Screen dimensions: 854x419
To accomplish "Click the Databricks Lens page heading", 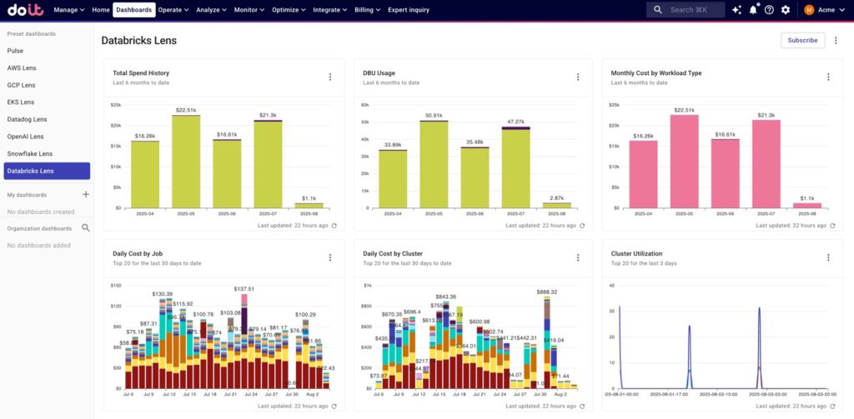I will pyautogui.click(x=139, y=40).
